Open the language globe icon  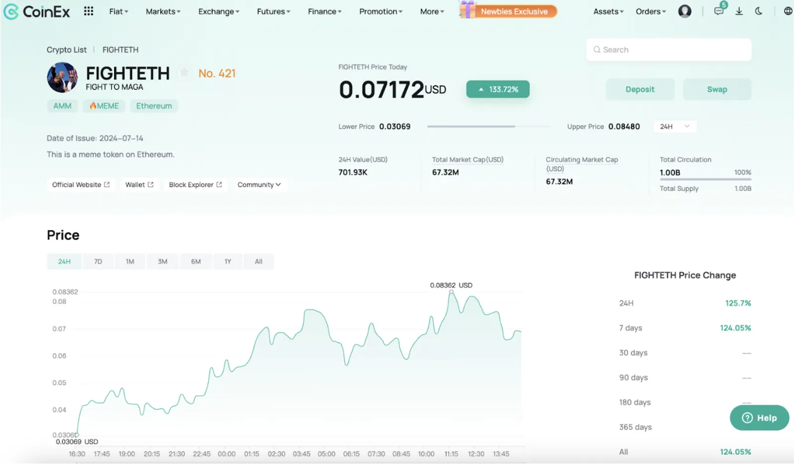(x=788, y=11)
